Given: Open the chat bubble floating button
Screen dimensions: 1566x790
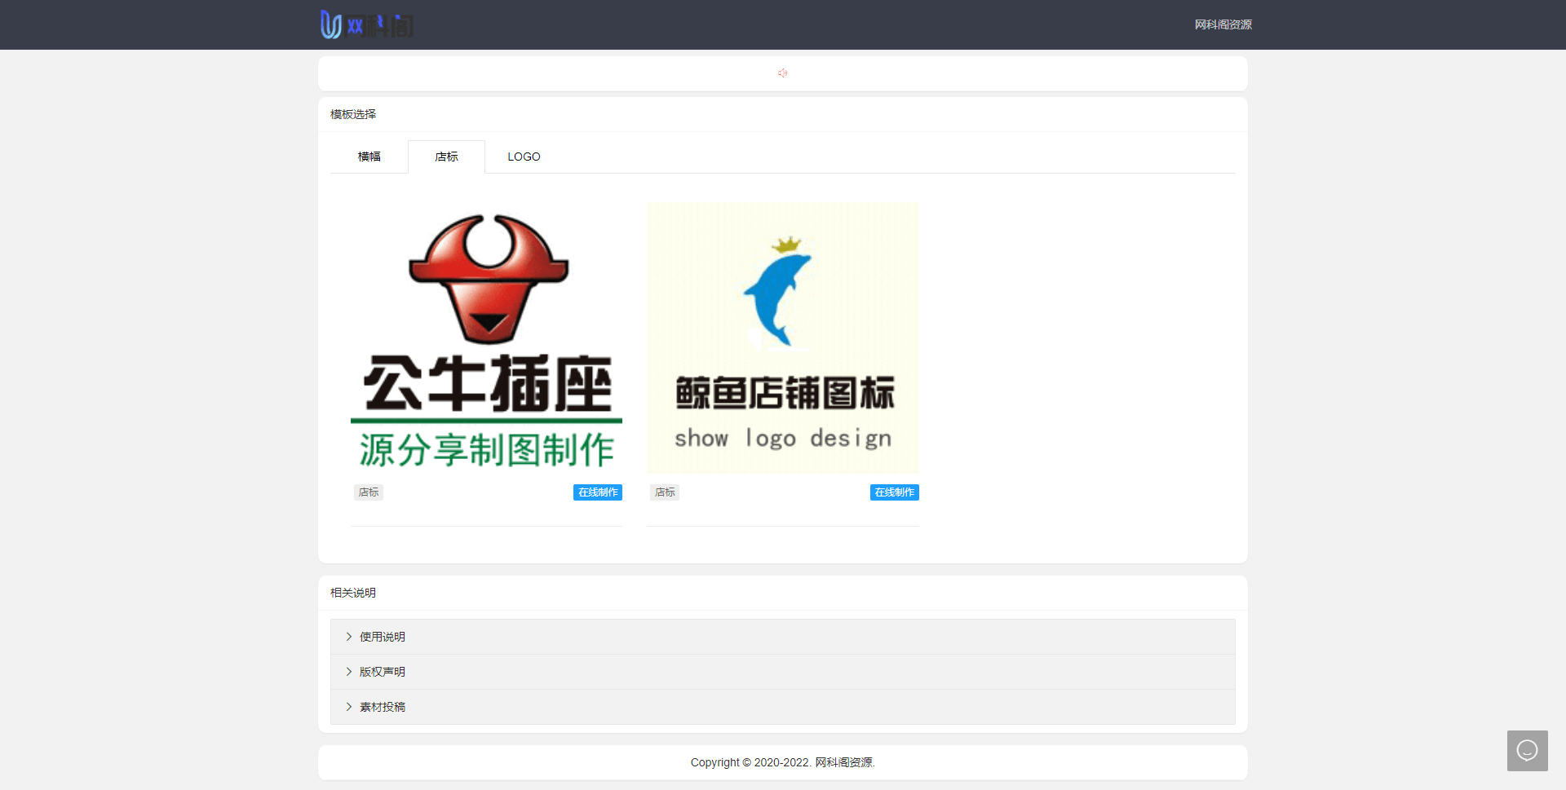Looking at the screenshot, I should [x=1527, y=750].
